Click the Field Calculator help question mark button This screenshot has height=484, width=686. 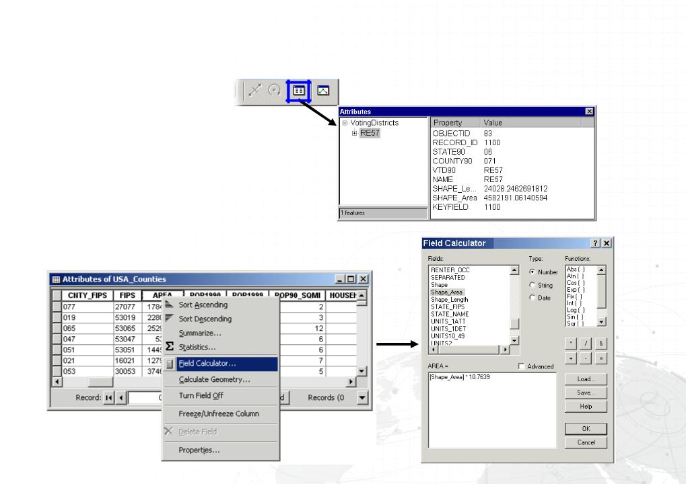point(595,243)
